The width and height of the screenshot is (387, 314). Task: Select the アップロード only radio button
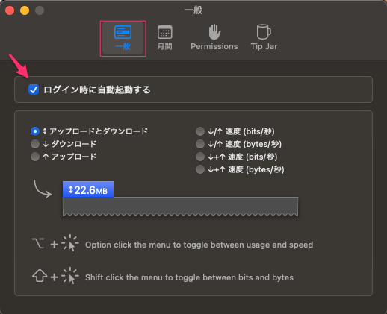click(35, 157)
